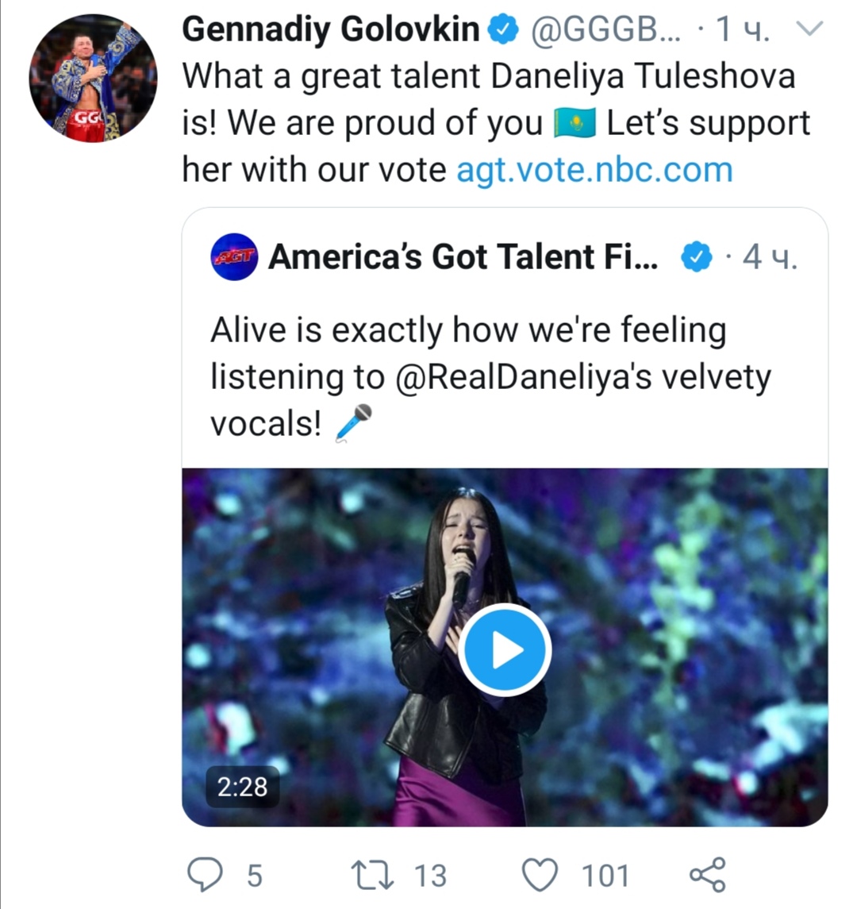Click the America's Got Talent account name
This screenshot has width=857, height=909.
(463, 256)
